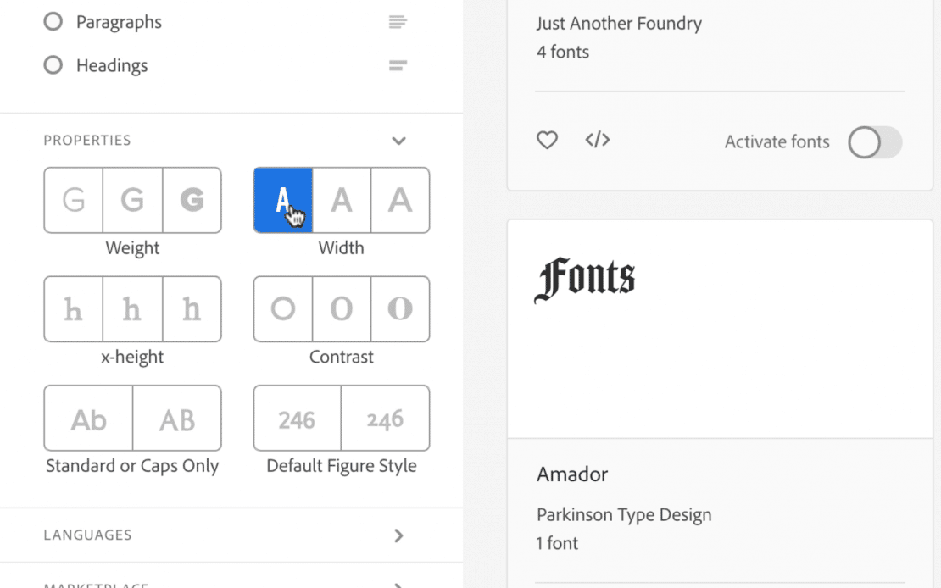Select the Paragraphs radio button
Viewport: 941px width, 588px height.
(x=53, y=22)
